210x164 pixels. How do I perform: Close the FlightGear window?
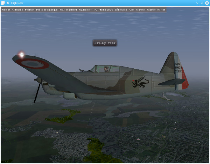(x=206, y=3)
